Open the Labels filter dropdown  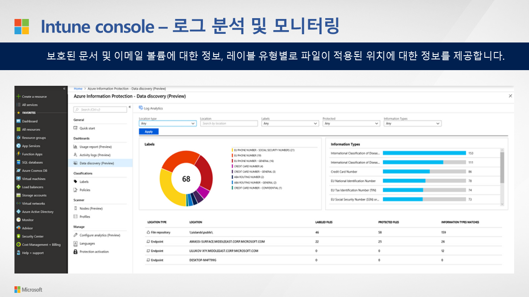pyautogui.click(x=290, y=123)
